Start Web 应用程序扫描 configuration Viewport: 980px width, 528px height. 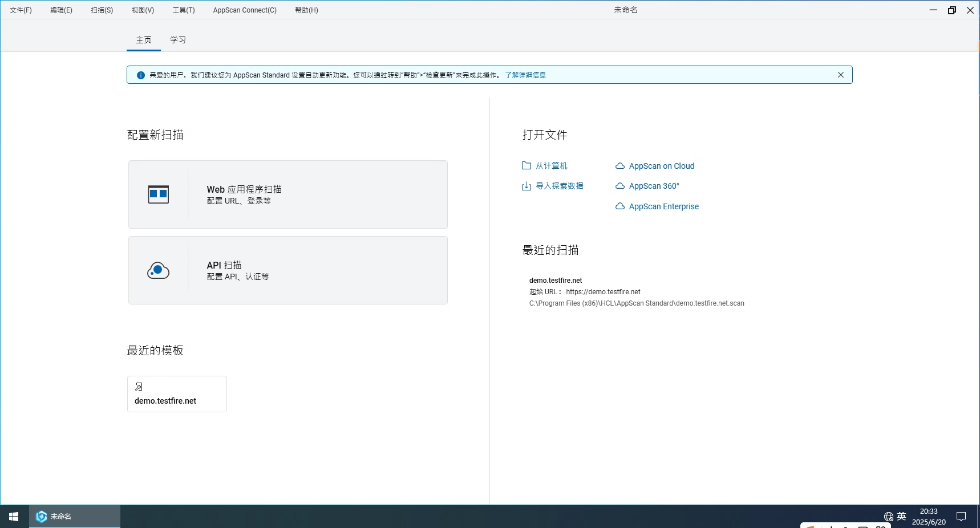(288, 194)
